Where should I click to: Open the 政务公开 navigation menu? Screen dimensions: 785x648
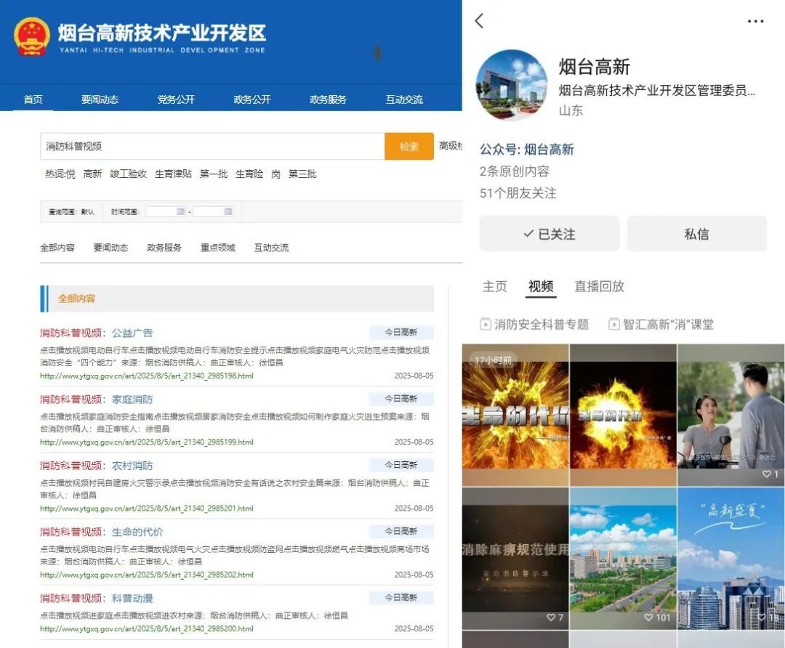pyautogui.click(x=251, y=100)
